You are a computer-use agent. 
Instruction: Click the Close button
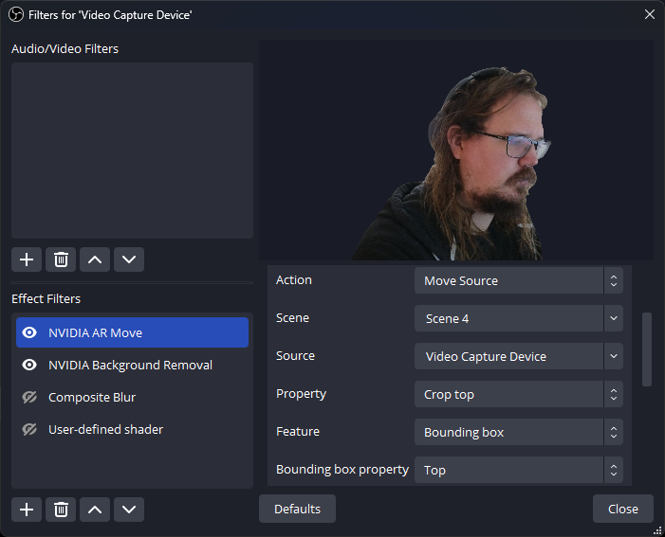623,509
